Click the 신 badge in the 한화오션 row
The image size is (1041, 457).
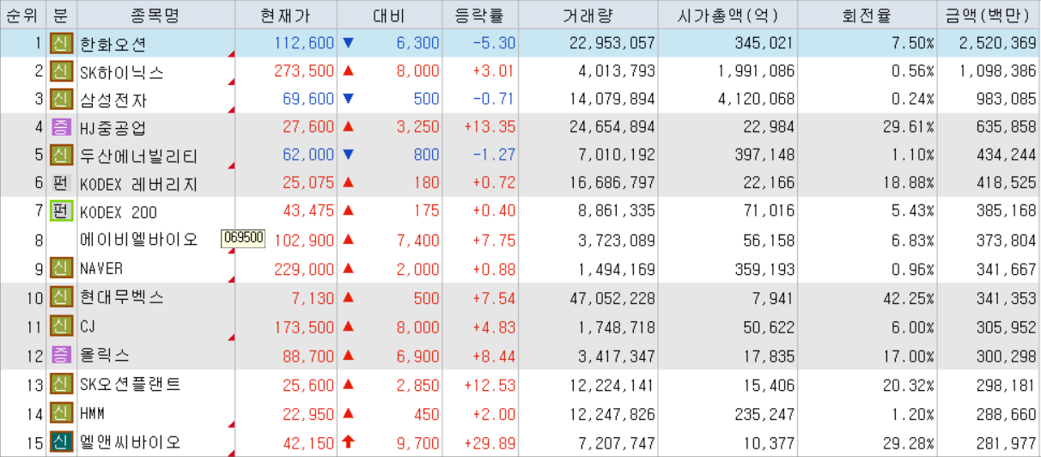(x=60, y=43)
